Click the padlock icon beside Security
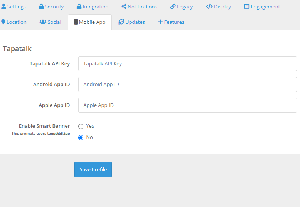The image size is (300, 207). pyautogui.click(x=41, y=7)
